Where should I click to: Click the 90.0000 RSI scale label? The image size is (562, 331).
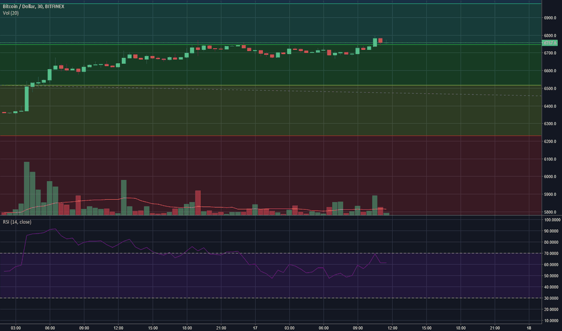[x=552, y=231]
